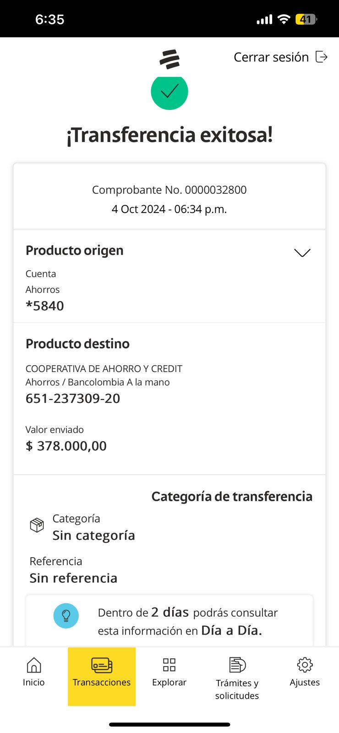The width and height of the screenshot is (339, 733).
Task: Tap origin account number *5840
Action: point(45,306)
